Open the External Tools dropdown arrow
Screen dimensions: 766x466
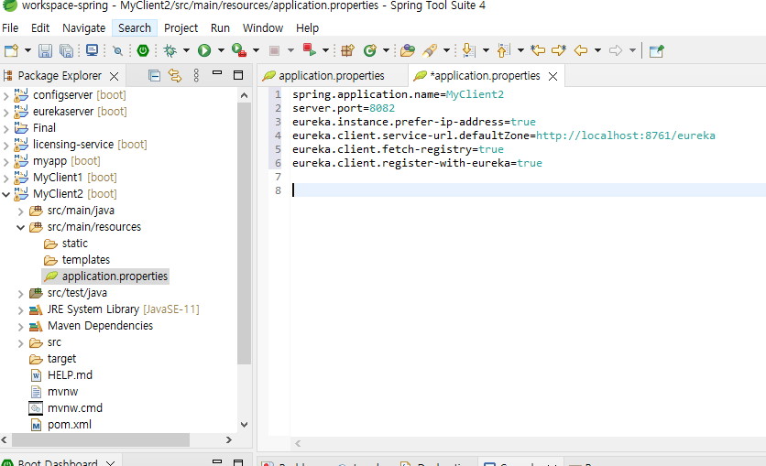click(x=256, y=50)
